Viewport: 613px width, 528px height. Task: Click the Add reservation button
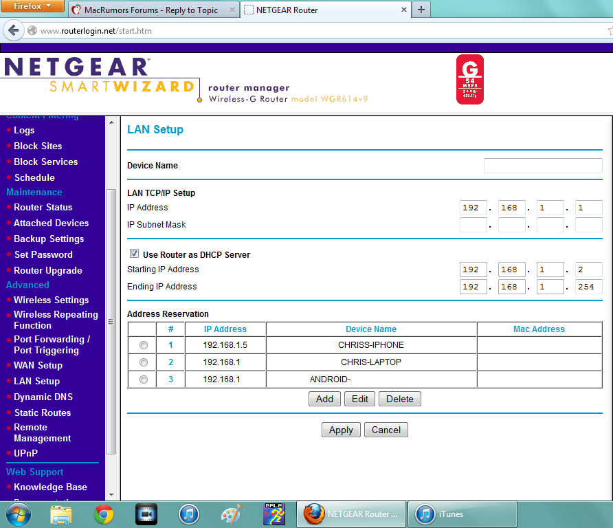point(324,399)
